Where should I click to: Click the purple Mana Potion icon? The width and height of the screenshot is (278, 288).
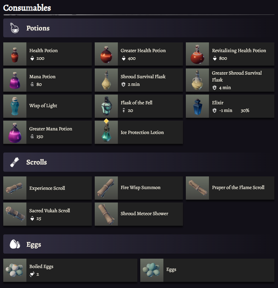[15, 80]
